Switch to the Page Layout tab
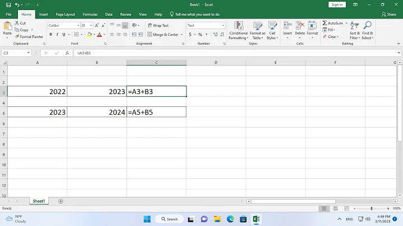 click(65, 15)
